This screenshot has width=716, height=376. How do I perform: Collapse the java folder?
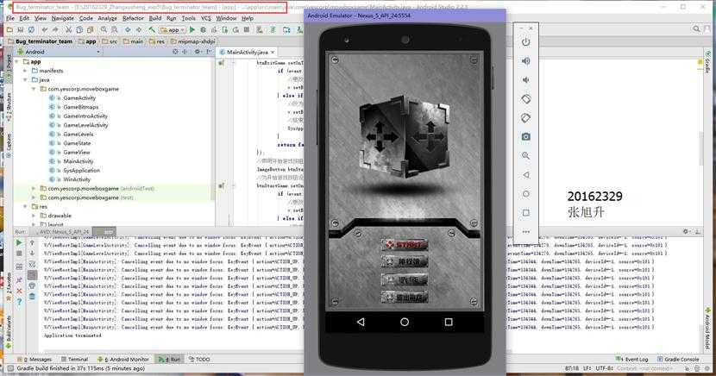[25, 80]
